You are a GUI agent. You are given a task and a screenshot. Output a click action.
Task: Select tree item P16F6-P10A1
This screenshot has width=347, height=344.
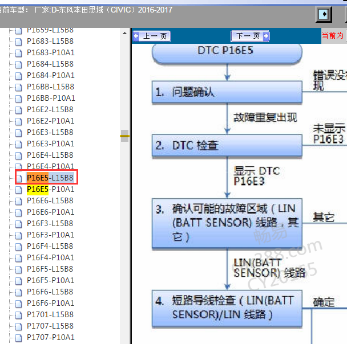tap(51, 304)
